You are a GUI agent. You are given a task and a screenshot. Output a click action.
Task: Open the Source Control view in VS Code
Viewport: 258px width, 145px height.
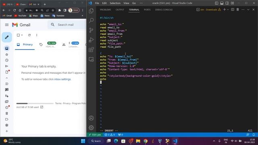pyautogui.click(x=91, y=30)
